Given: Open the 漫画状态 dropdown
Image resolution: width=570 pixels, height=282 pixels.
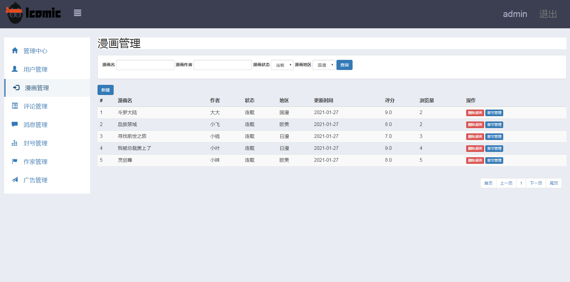Looking at the screenshot, I should tap(282, 65).
